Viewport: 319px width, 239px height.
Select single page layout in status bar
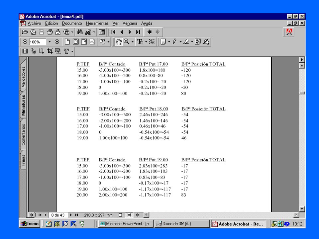pyautogui.click(x=120, y=215)
